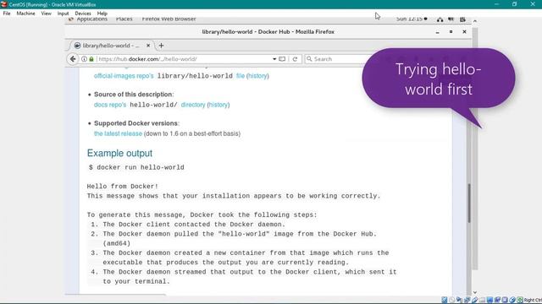542x304 pixels.
Task: Go back to the previous page
Action: [73, 59]
